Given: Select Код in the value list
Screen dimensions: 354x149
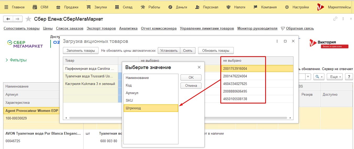Looking at the screenshot, I should click(x=151, y=85).
